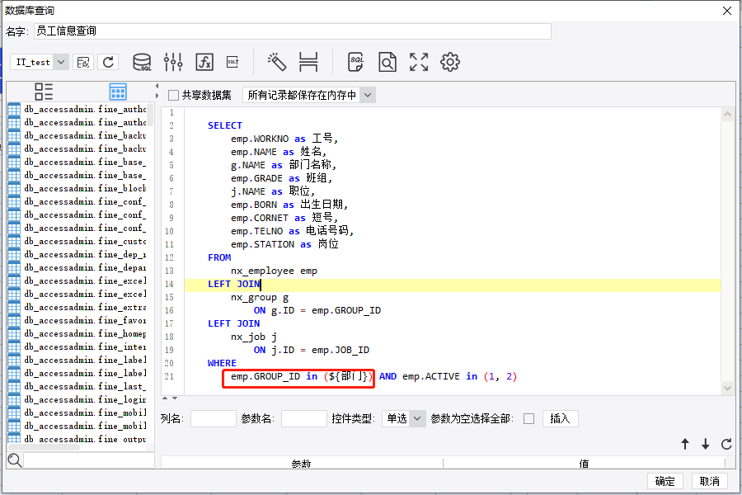Confirm the query with 确定

click(x=665, y=481)
